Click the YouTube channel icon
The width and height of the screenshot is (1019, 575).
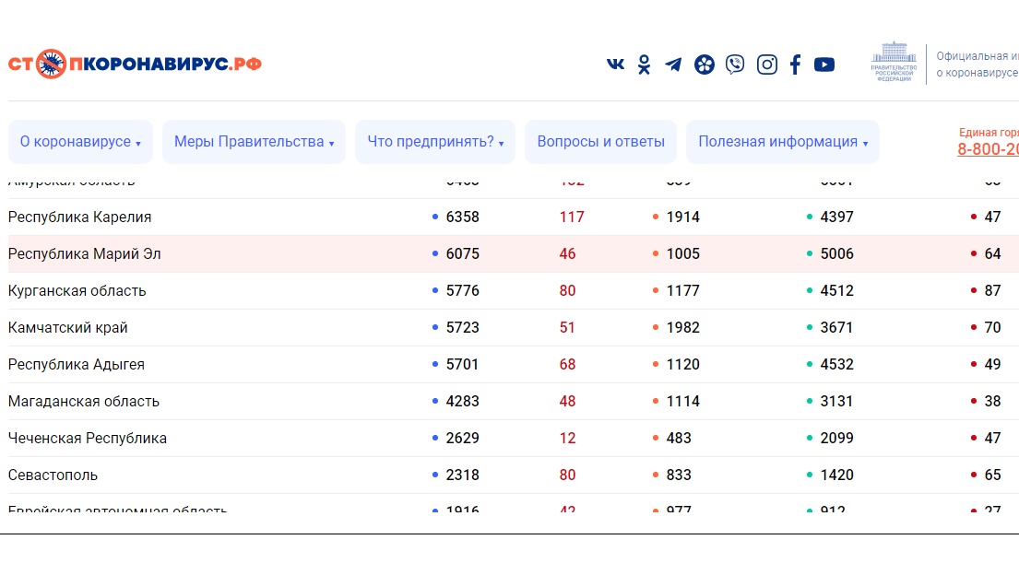pos(823,64)
